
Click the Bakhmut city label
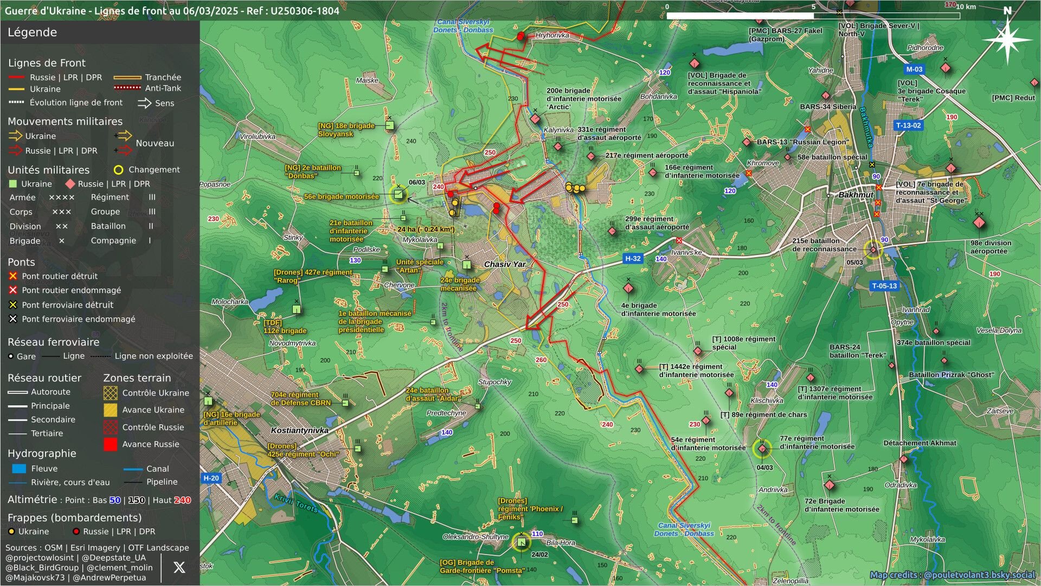[856, 195]
